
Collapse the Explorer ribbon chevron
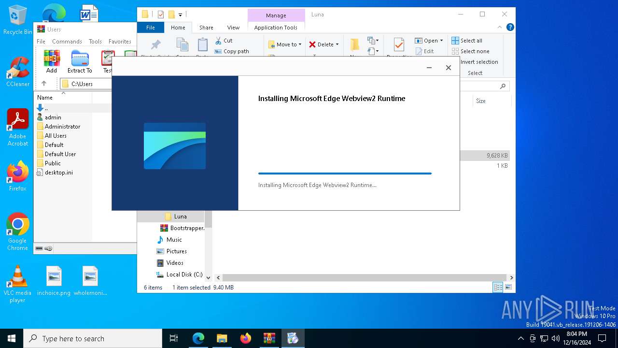500,27
